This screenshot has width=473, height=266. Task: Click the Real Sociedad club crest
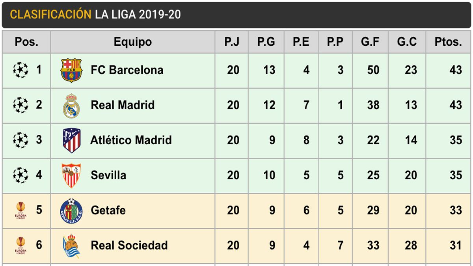(x=71, y=246)
